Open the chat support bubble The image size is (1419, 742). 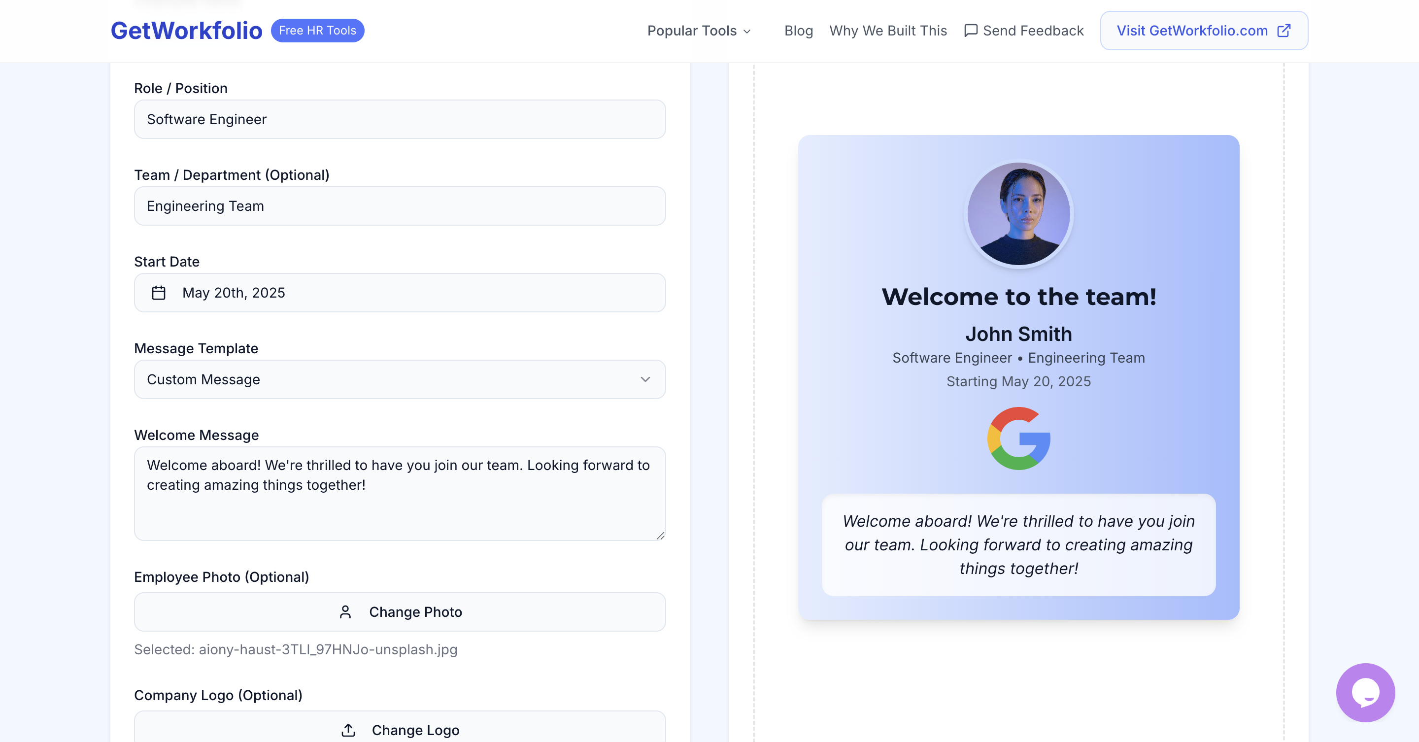[1365, 692]
